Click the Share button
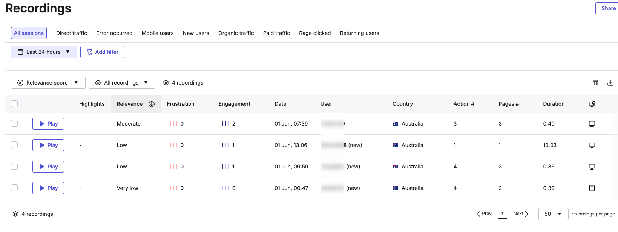The image size is (618, 232). tap(608, 8)
